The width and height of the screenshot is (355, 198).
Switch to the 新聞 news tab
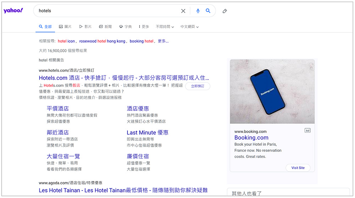tap(105, 27)
